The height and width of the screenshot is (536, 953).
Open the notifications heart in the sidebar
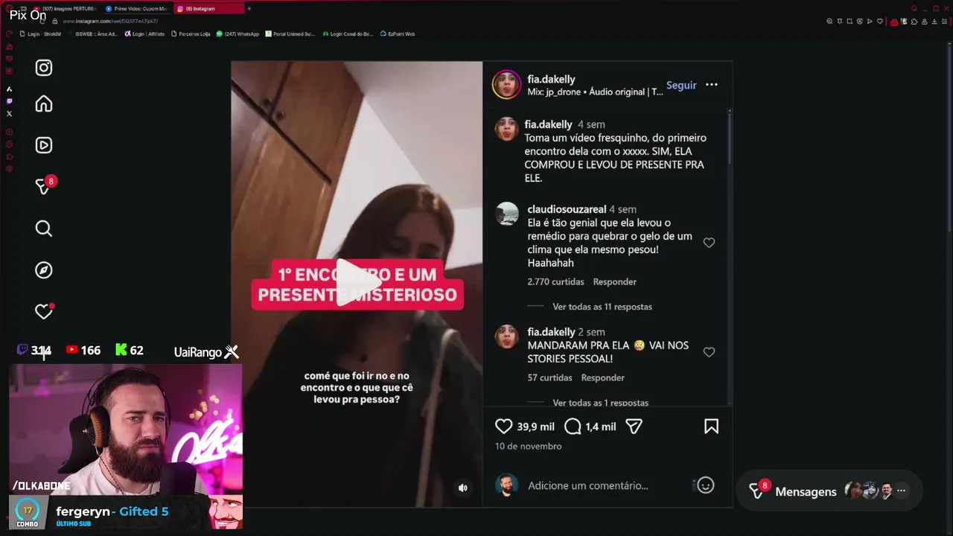[x=44, y=311]
